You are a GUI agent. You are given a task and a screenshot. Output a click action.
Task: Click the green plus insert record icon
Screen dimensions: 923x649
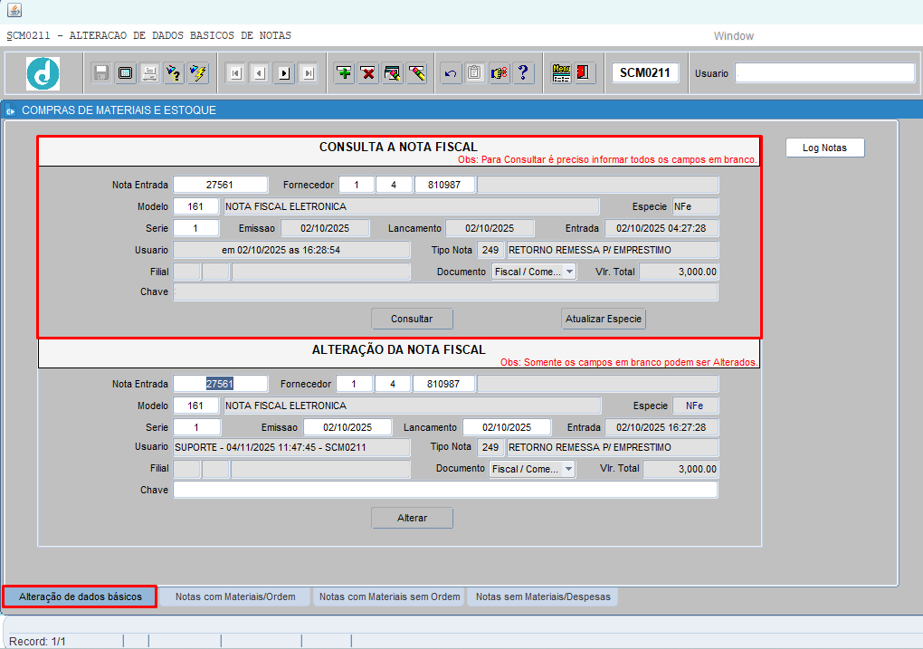(x=344, y=73)
